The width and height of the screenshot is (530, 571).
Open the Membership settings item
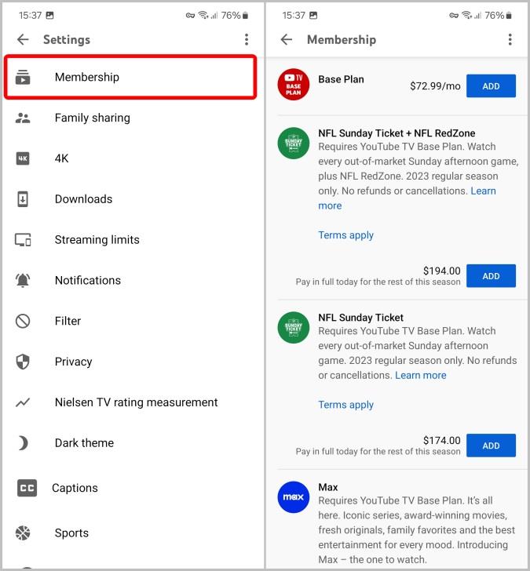[130, 77]
